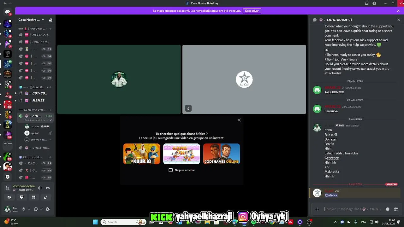Show voice connection signal details
This screenshot has width=404, height=227.
point(8,188)
